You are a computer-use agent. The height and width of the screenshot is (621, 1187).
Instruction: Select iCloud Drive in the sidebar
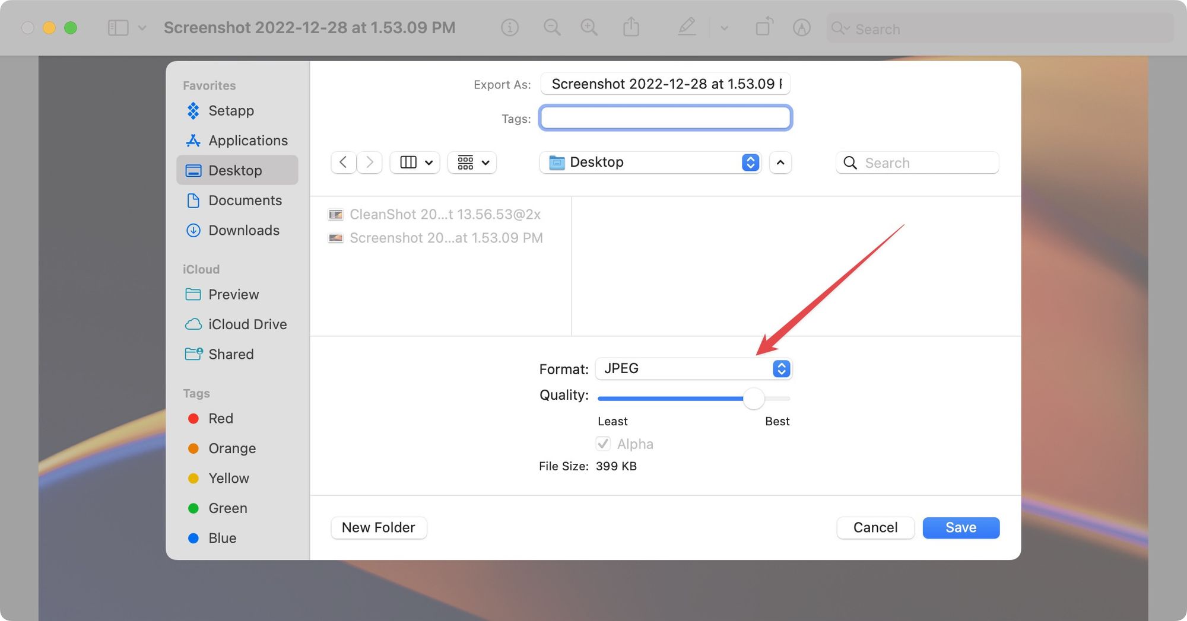point(247,324)
